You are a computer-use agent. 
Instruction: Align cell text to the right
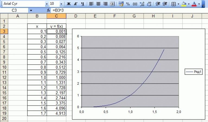(105, 4)
